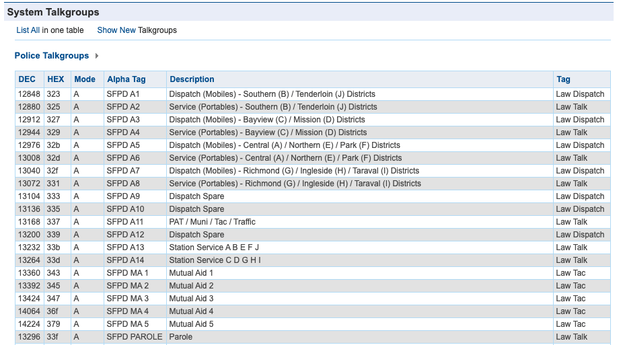Select description Station Service A B E F J

214,247
